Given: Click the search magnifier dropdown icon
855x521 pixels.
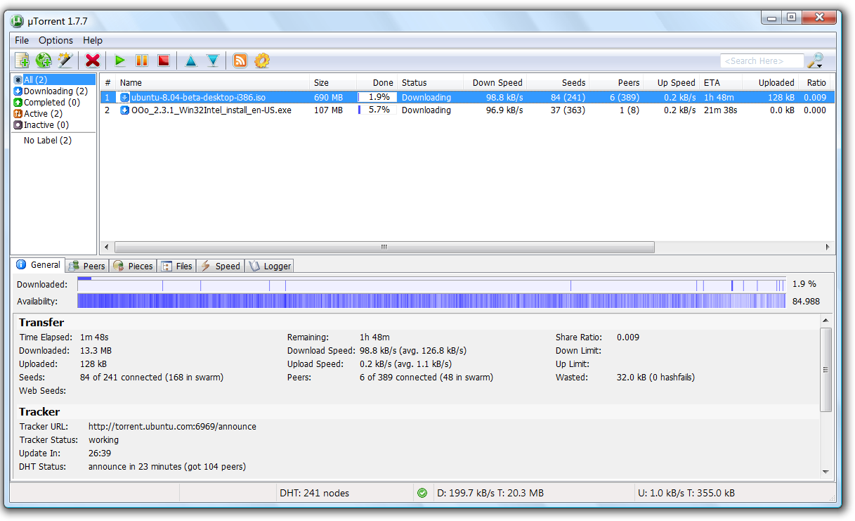Looking at the screenshot, I should click(x=815, y=60).
